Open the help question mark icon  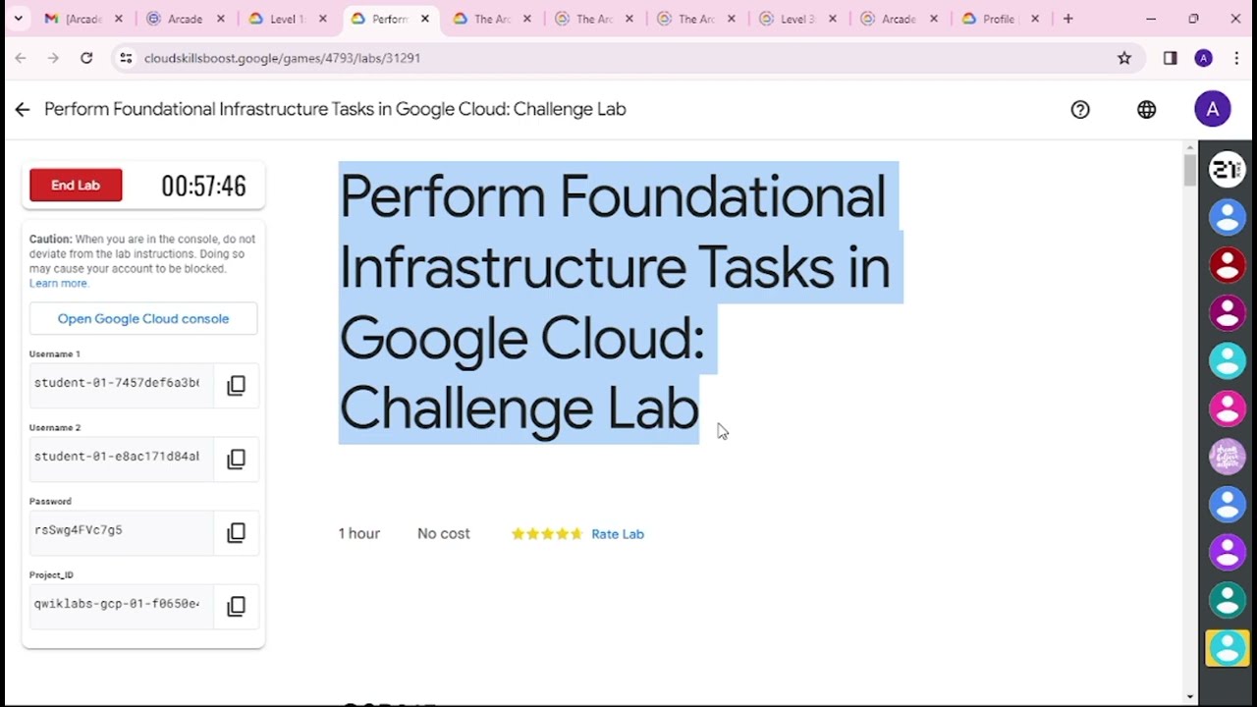click(1080, 109)
